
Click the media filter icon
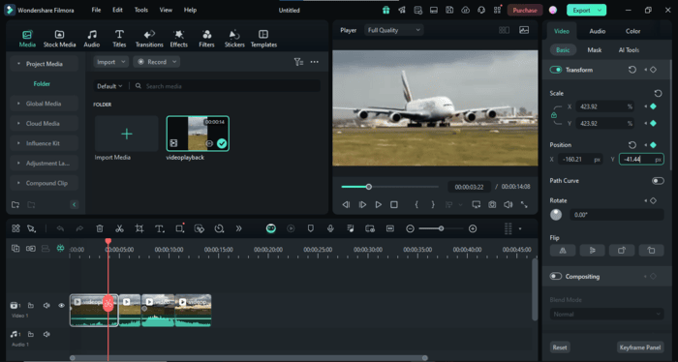298,62
